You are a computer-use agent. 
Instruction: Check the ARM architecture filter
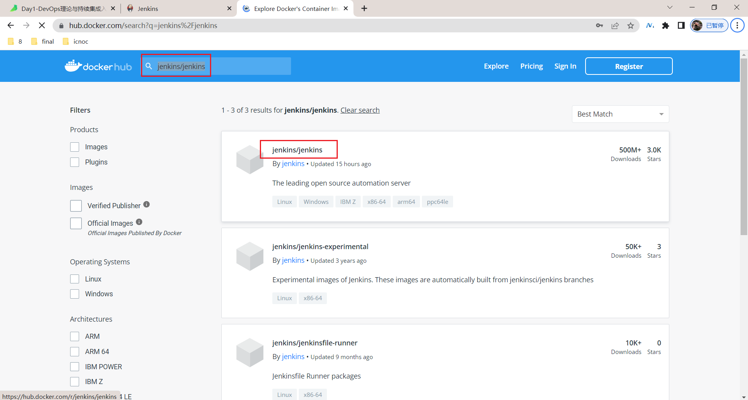point(74,336)
